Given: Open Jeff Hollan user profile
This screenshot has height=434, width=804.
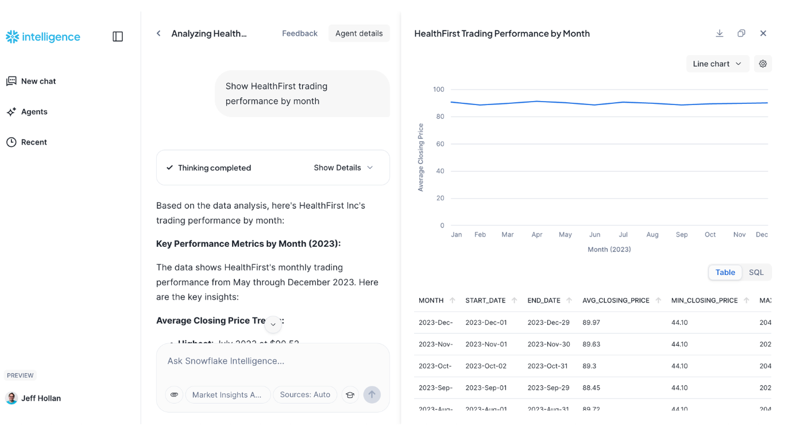Looking at the screenshot, I should pos(33,398).
